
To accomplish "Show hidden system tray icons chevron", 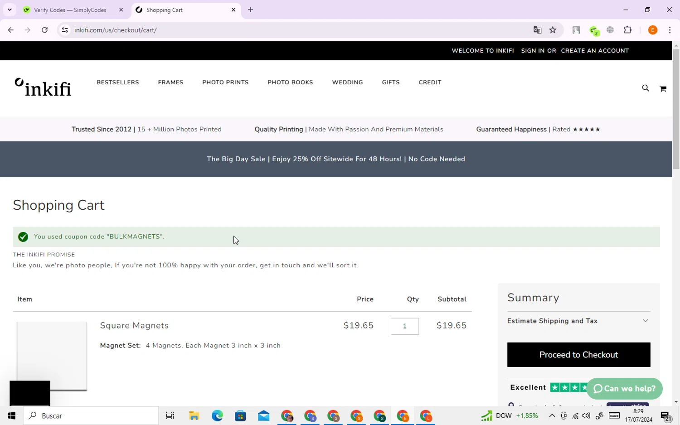I will (552, 415).
